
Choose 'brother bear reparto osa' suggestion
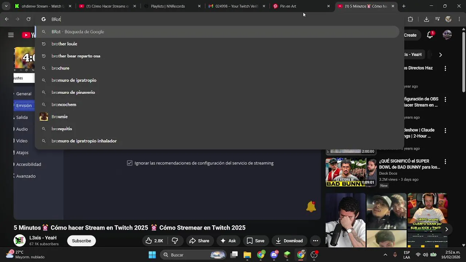click(x=217, y=56)
